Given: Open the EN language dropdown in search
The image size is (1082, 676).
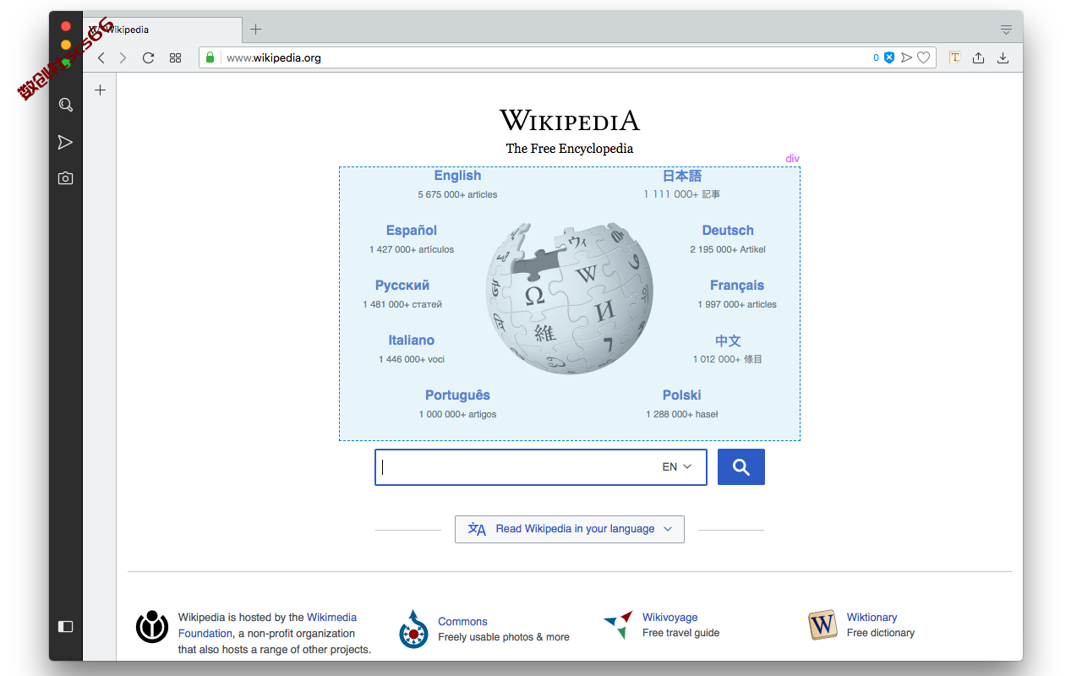Looking at the screenshot, I should tap(677, 466).
